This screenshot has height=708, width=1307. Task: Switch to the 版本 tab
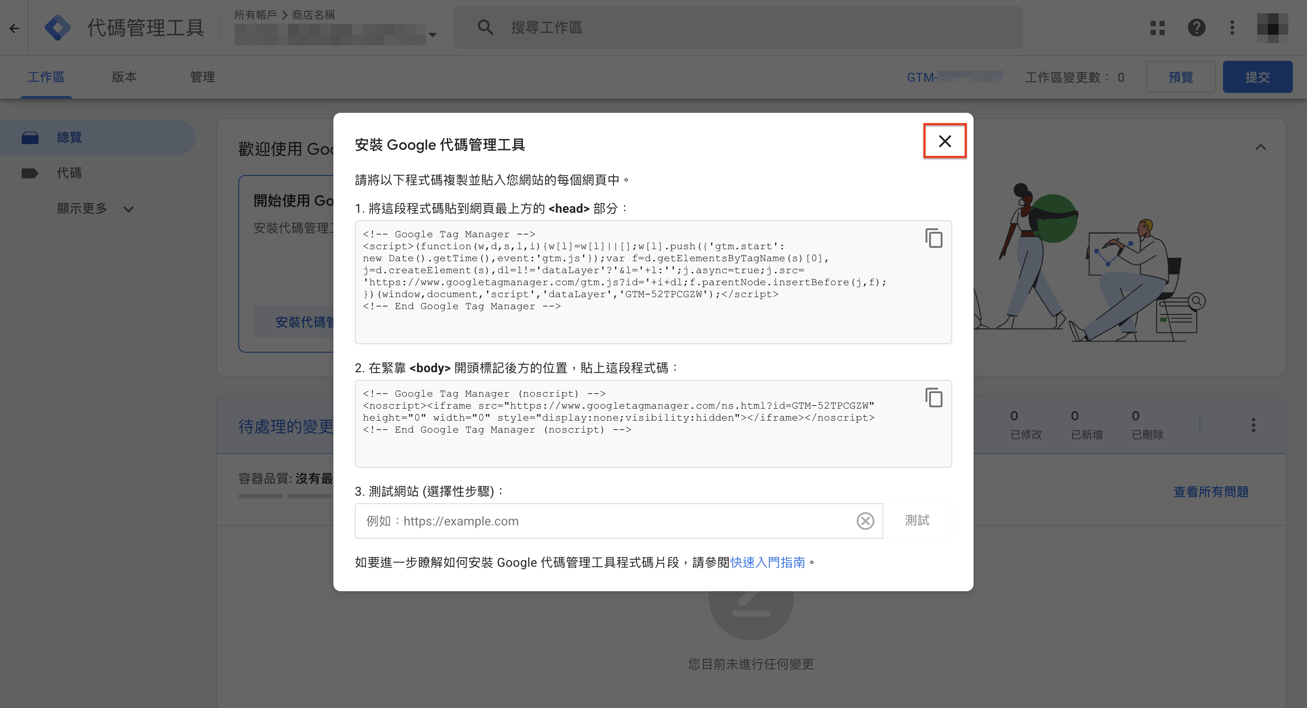click(124, 77)
